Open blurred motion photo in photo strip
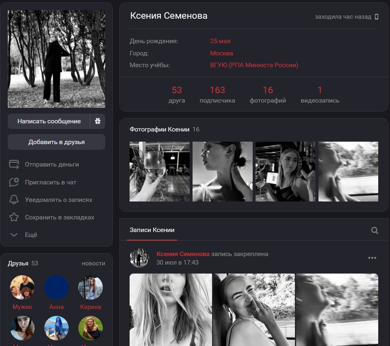Viewport: 390px width, 346px height. click(x=348, y=171)
